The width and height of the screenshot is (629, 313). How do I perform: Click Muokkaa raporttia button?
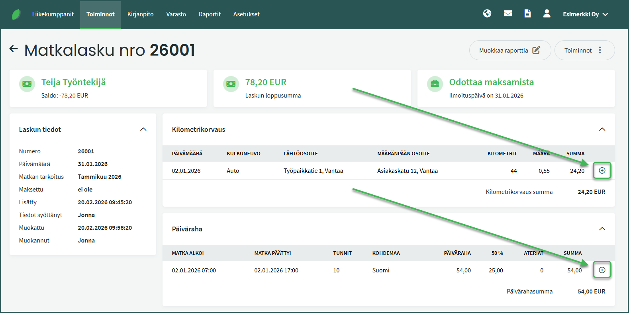point(509,50)
